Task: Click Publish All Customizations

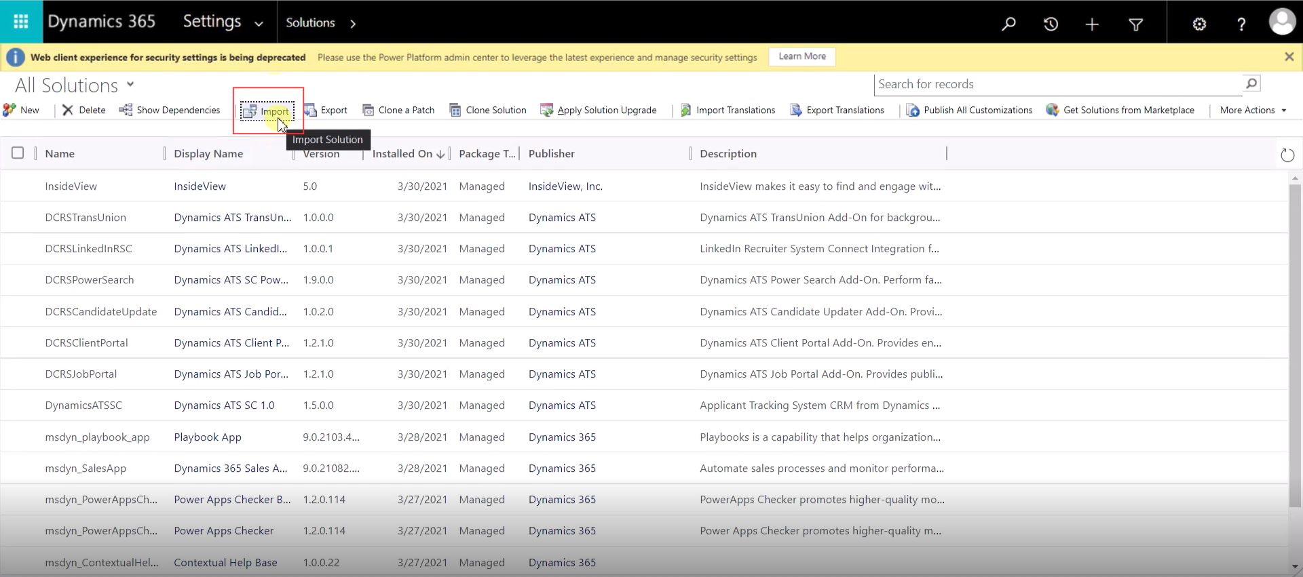Action: pyautogui.click(x=969, y=110)
